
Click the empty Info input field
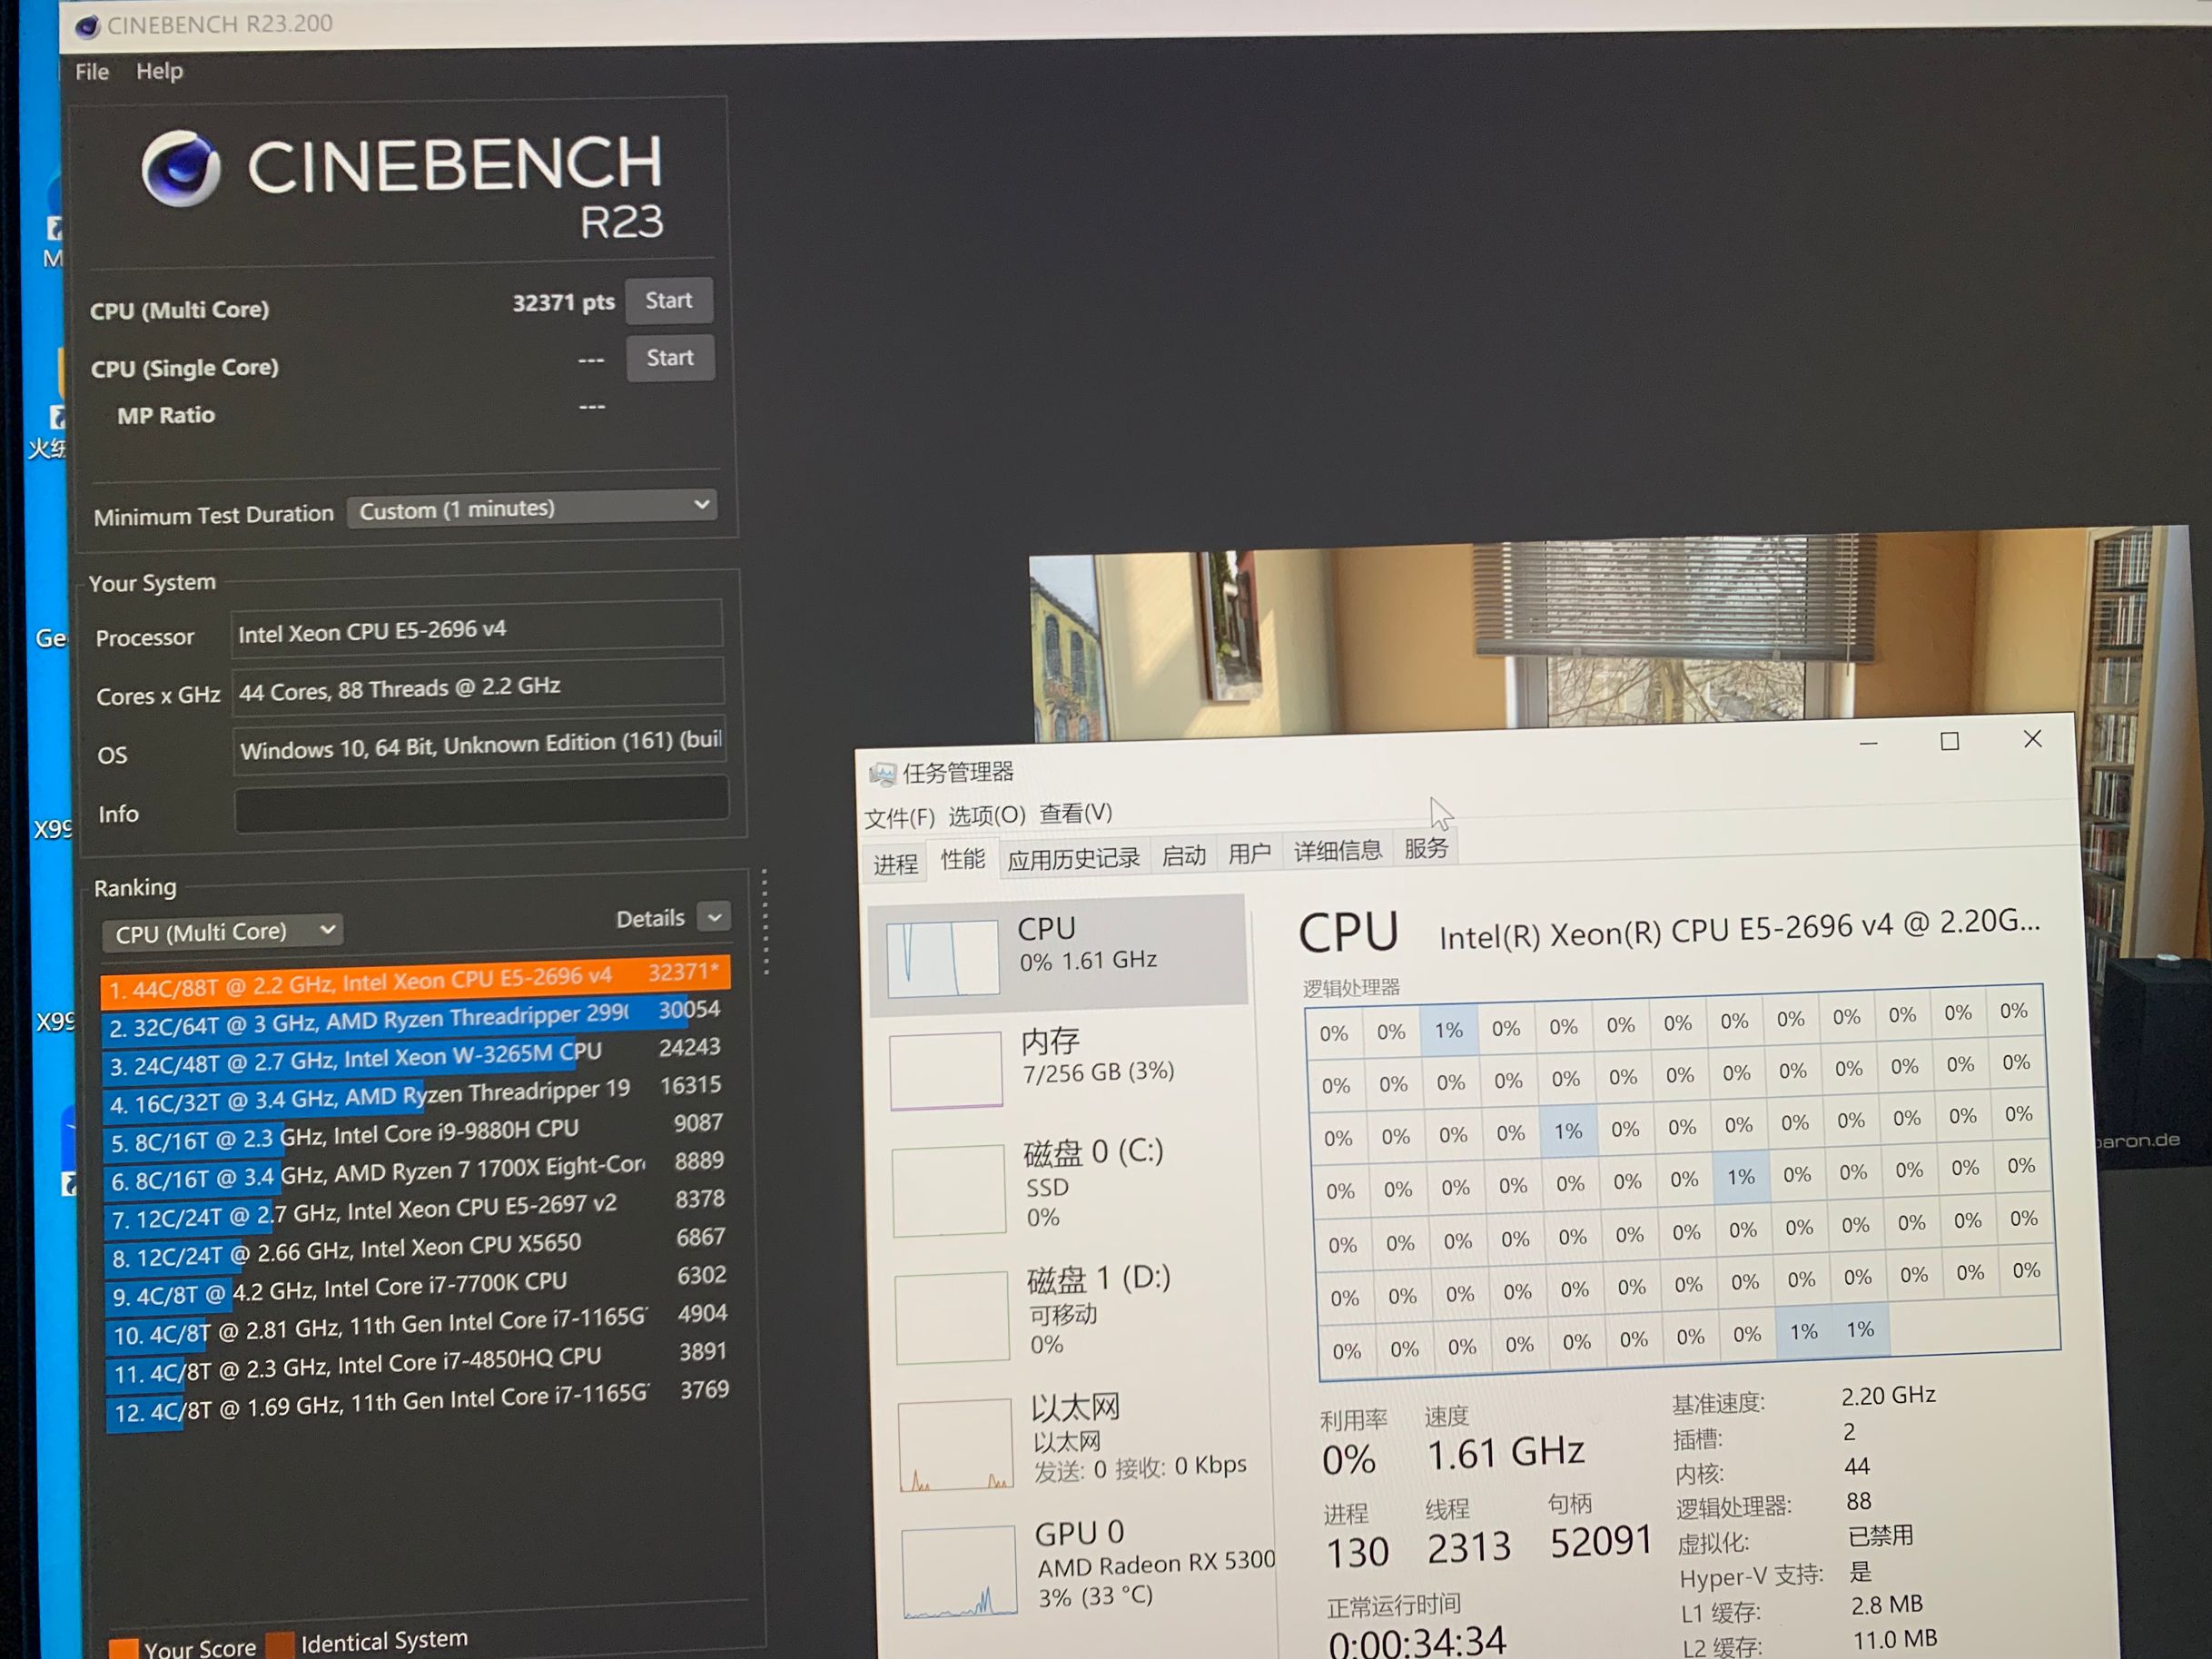click(481, 806)
